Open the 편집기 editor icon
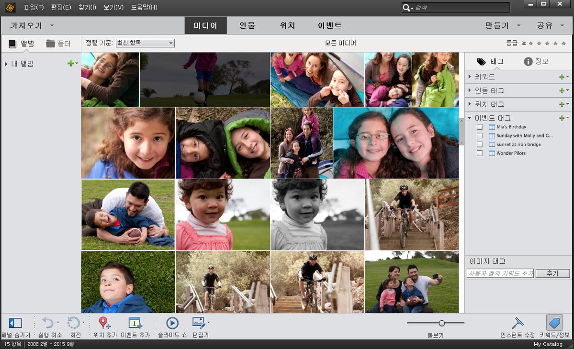Screen dimensions: 574x349 199,322
